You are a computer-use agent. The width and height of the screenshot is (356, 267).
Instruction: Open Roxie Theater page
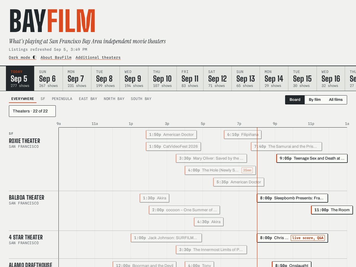pos(24,141)
